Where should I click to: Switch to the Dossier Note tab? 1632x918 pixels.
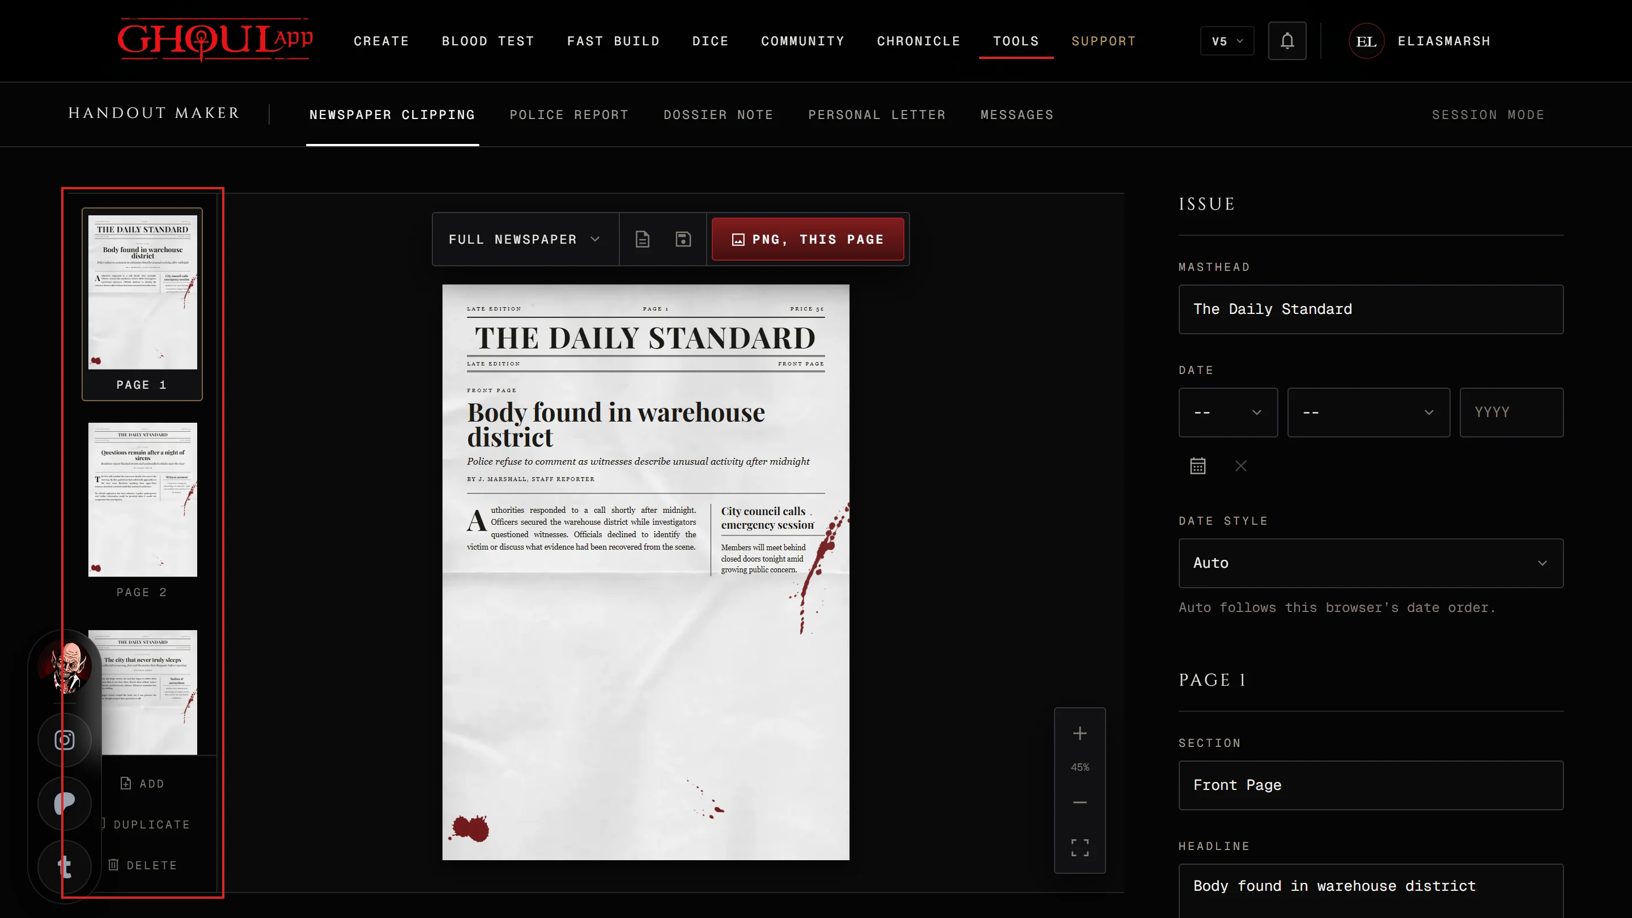pyautogui.click(x=718, y=114)
